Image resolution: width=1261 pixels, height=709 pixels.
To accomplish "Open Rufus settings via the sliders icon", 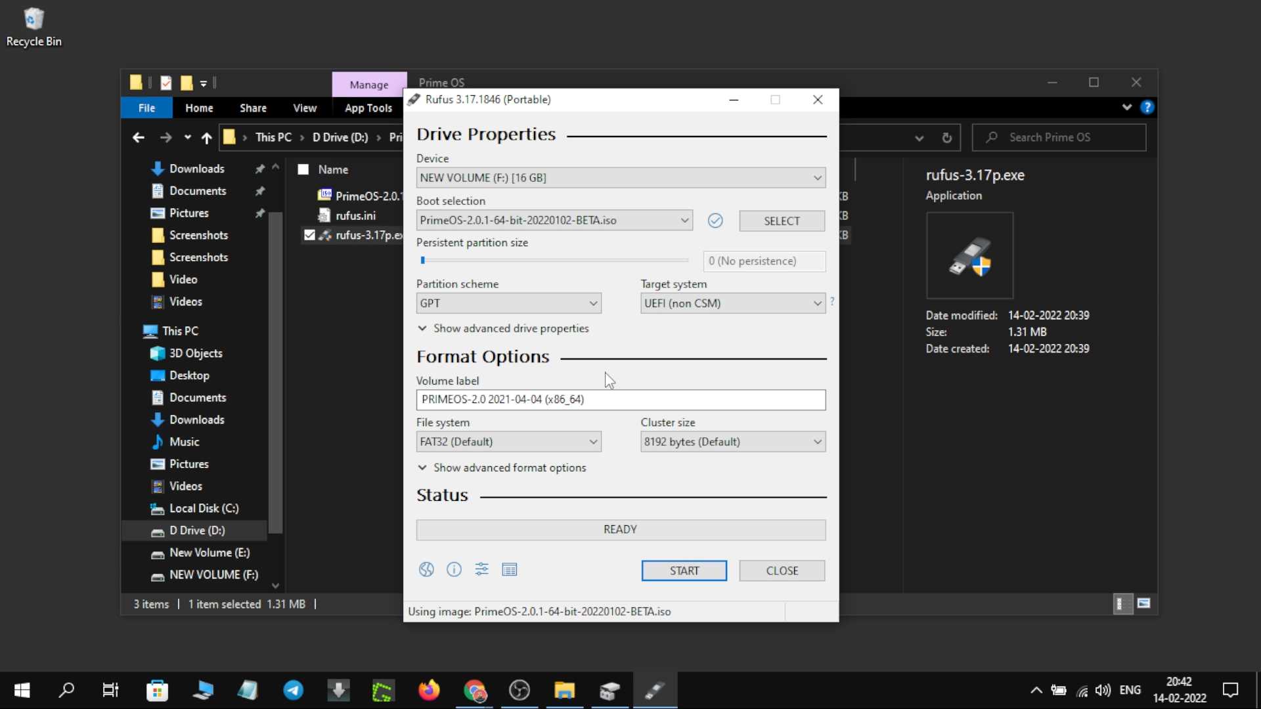I will (x=482, y=570).
